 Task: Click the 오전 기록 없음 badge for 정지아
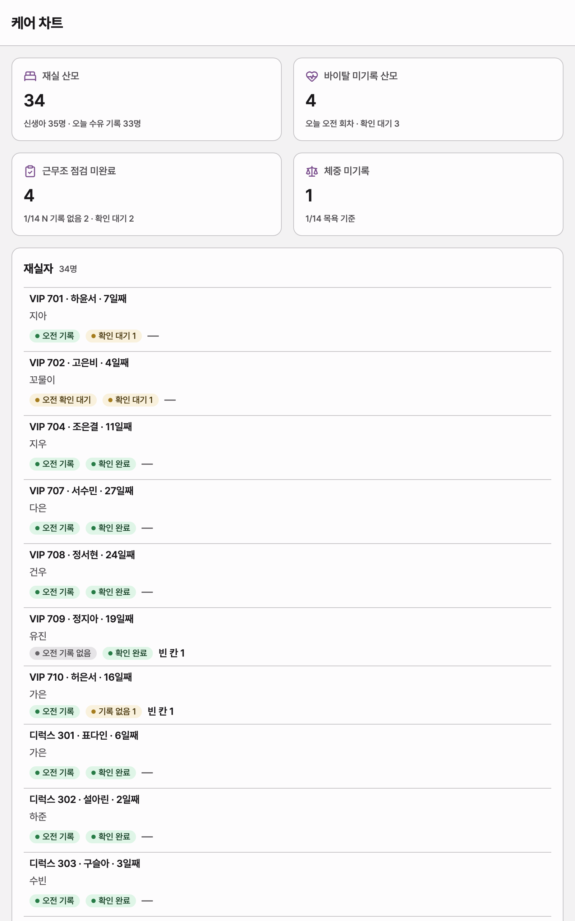pyautogui.click(x=63, y=653)
